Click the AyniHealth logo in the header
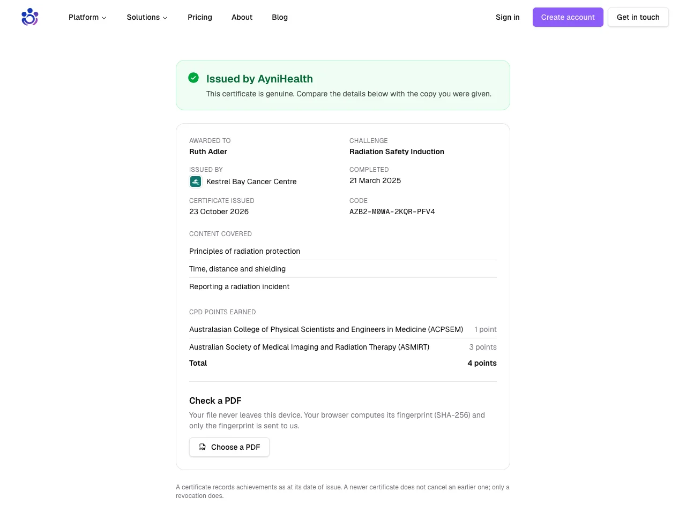Viewport: 686px width, 514px height. [30, 17]
